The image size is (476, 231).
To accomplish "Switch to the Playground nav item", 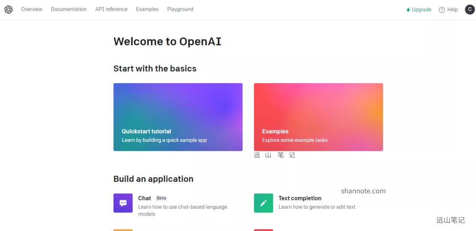I will point(180,9).
